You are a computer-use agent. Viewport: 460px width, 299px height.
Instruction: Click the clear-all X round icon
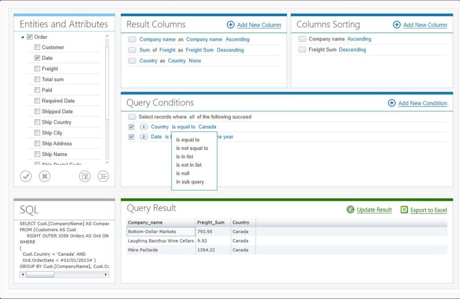click(44, 176)
